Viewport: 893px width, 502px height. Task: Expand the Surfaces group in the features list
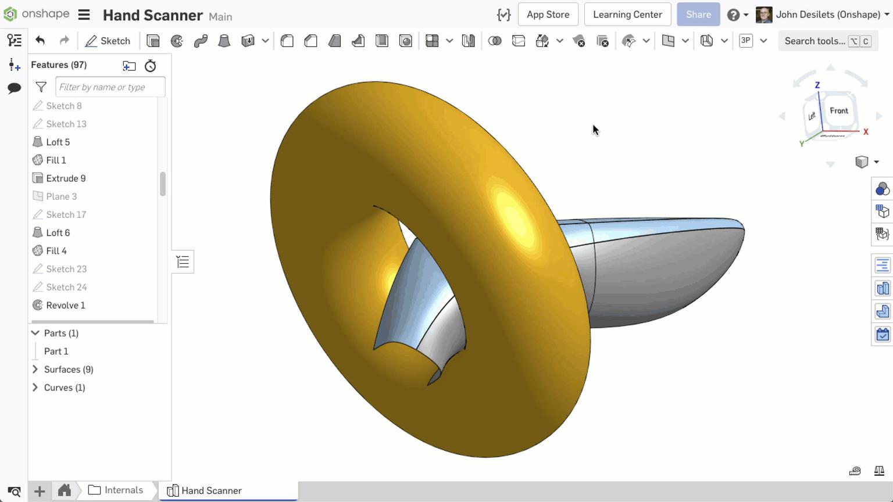35,369
